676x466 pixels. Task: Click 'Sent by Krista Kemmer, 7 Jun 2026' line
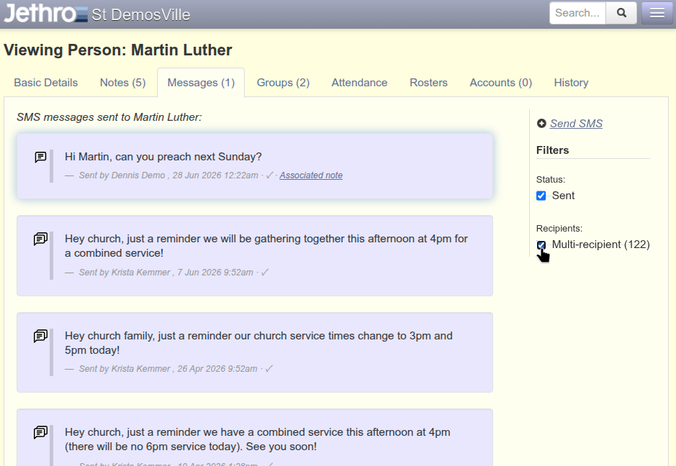[x=166, y=272]
